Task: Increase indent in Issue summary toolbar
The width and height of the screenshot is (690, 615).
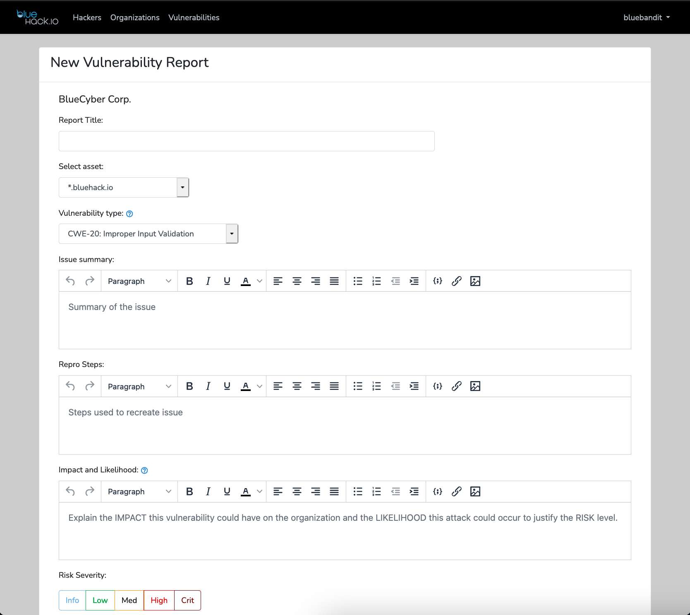Action: click(414, 281)
